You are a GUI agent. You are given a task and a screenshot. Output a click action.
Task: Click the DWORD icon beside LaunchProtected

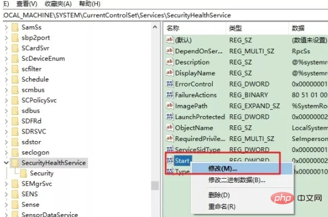[170, 117]
